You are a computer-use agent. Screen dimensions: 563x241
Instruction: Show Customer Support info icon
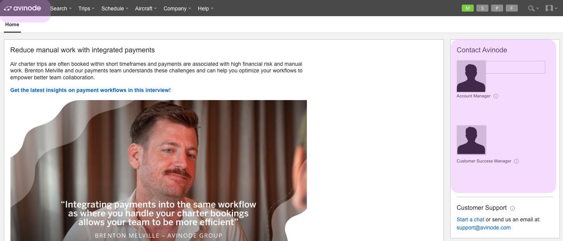[x=512, y=208]
